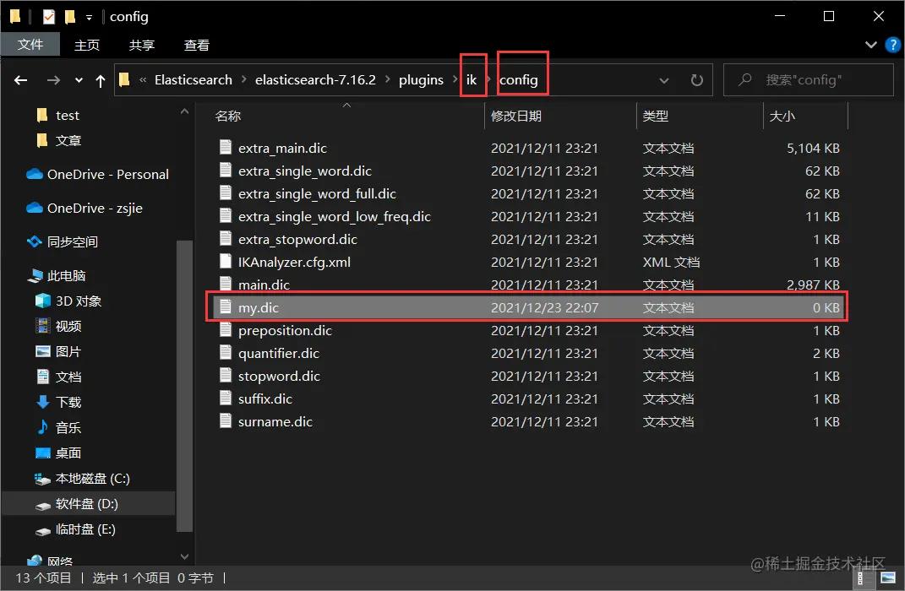Image resolution: width=905 pixels, height=591 pixels.
Task: Navigate to ik in the breadcrumb
Action: [472, 79]
